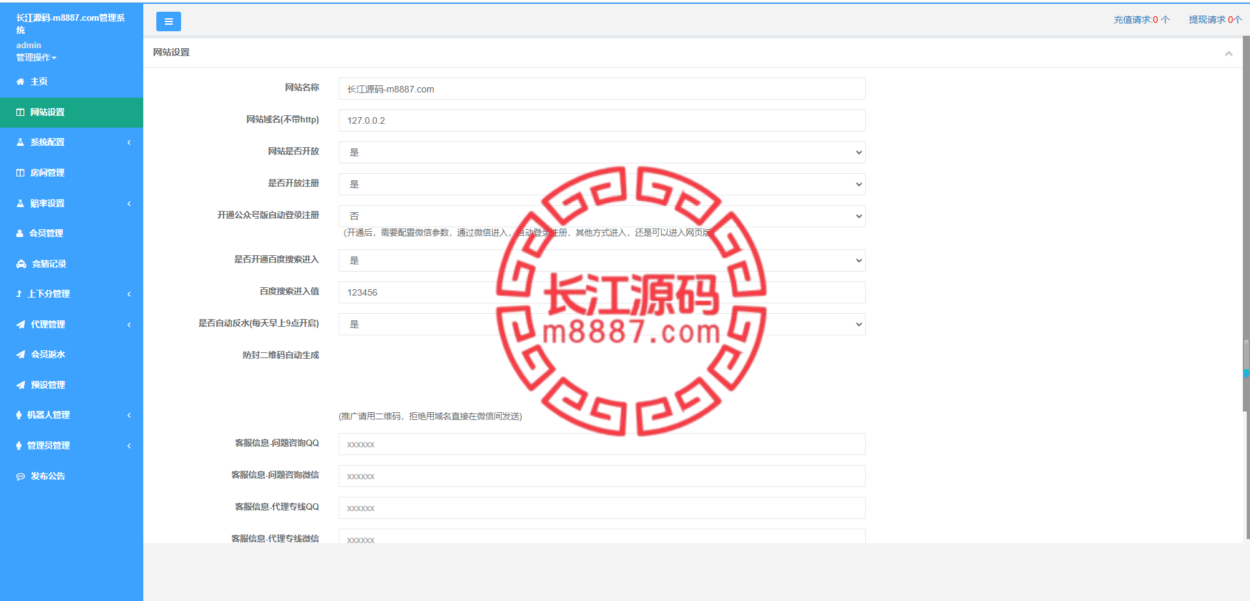Screen dimensions: 1250x601
Task: Click the 网站域名 input field
Action: (x=602, y=120)
